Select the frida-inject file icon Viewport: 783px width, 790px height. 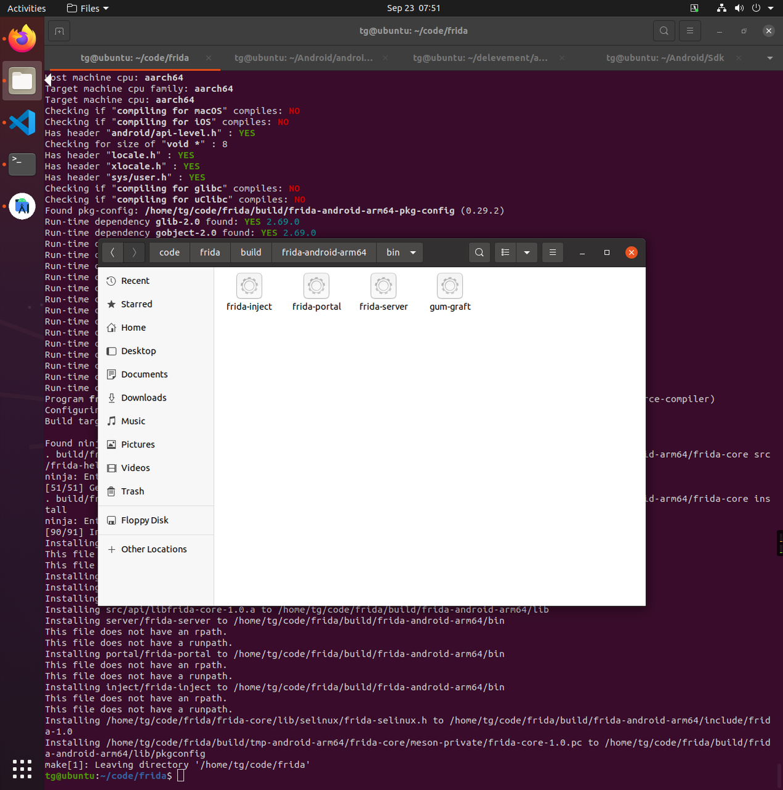[249, 286]
